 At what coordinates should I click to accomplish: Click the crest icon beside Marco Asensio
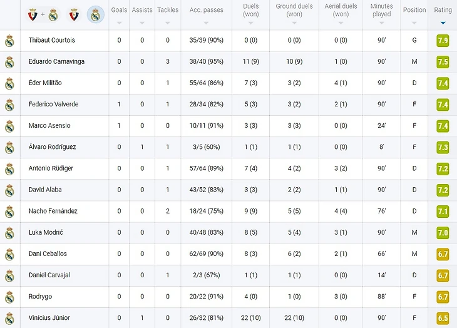click(x=9, y=126)
